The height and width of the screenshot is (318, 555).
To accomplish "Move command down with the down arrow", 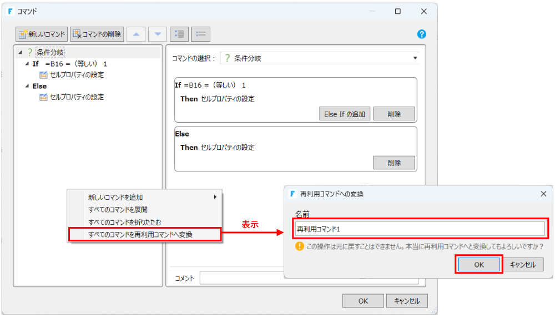I will tap(157, 34).
